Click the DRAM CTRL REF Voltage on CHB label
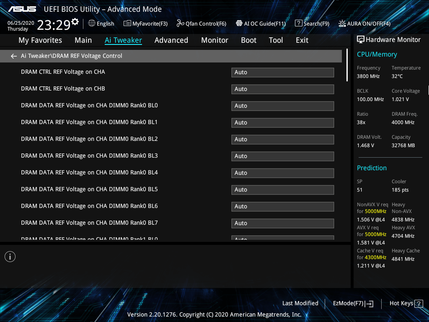 (63, 89)
